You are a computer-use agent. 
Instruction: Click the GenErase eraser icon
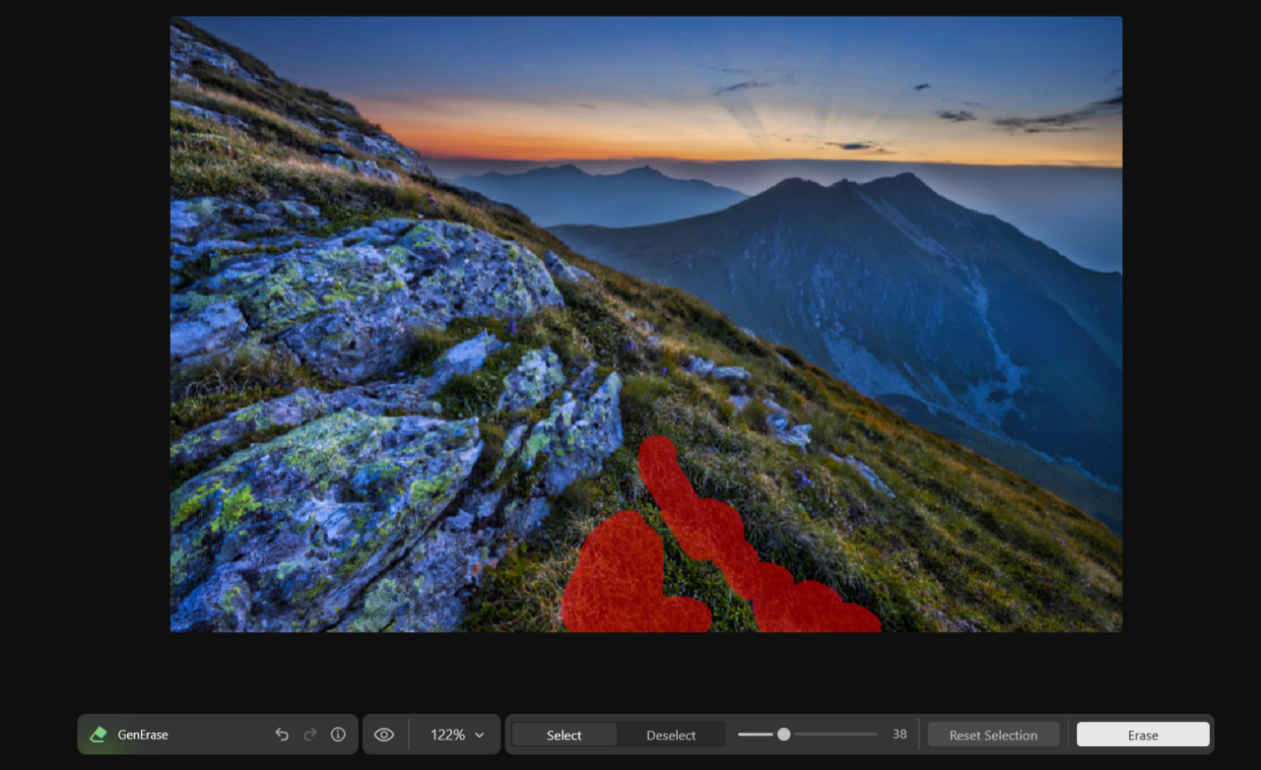tap(98, 735)
